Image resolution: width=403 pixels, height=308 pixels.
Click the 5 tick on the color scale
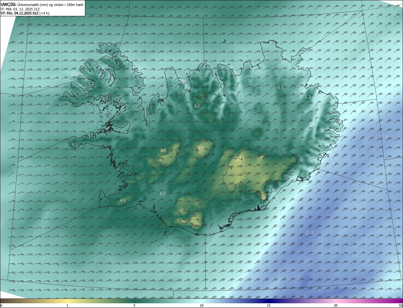[134, 306]
